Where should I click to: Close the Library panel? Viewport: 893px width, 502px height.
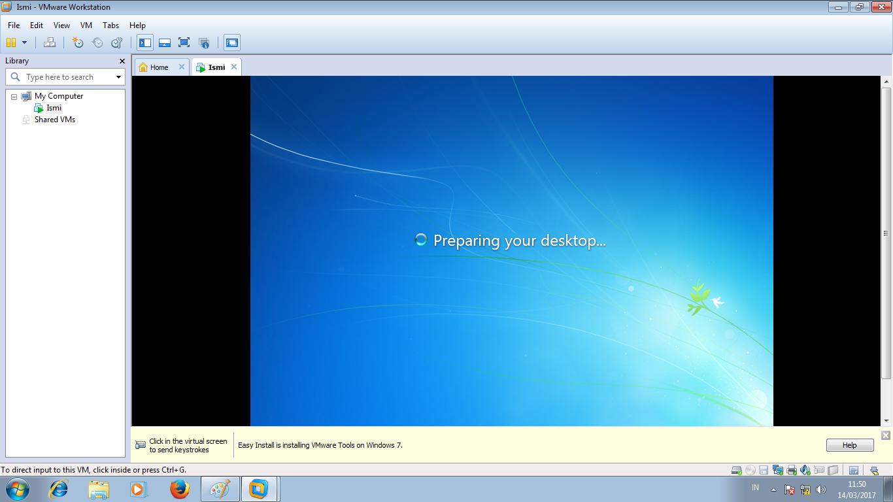[x=122, y=61]
